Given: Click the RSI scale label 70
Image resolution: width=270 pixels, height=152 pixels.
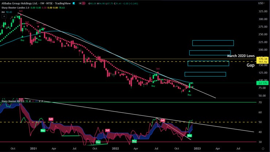Looking at the screenshot, I should pos(260,102).
